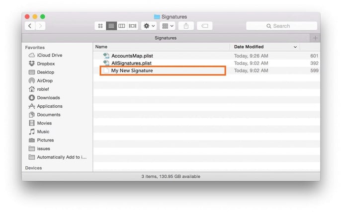
Task: Click the My New Signature file icon
Action: point(106,71)
